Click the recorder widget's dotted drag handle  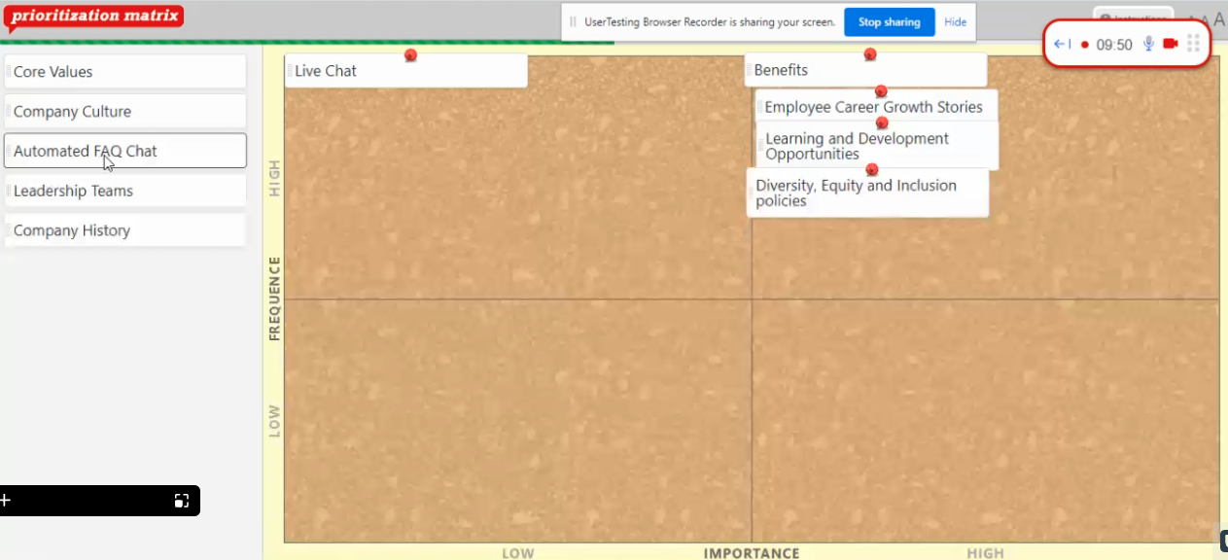(x=1194, y=44)
